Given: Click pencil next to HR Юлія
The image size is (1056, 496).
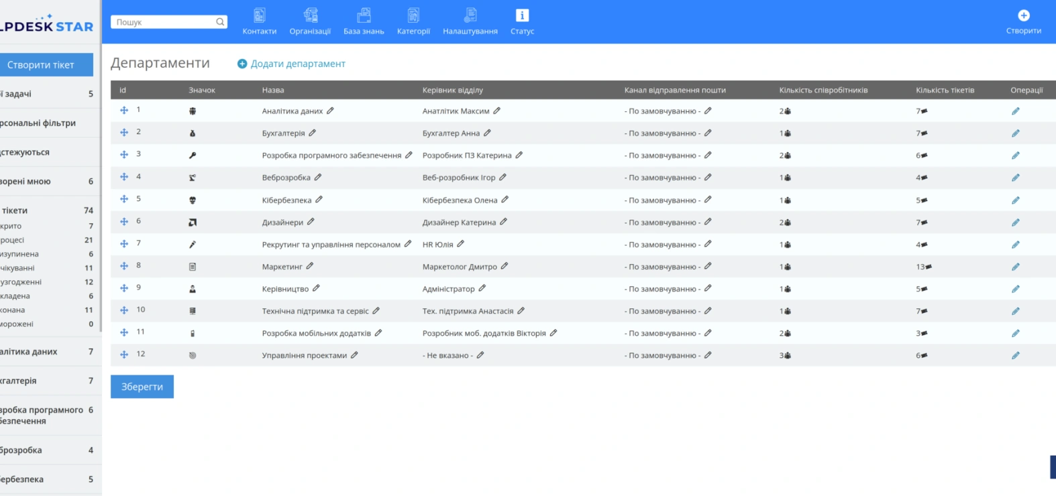Looking at the screenshot, I should pyautogui.click(x=460, y=244).
